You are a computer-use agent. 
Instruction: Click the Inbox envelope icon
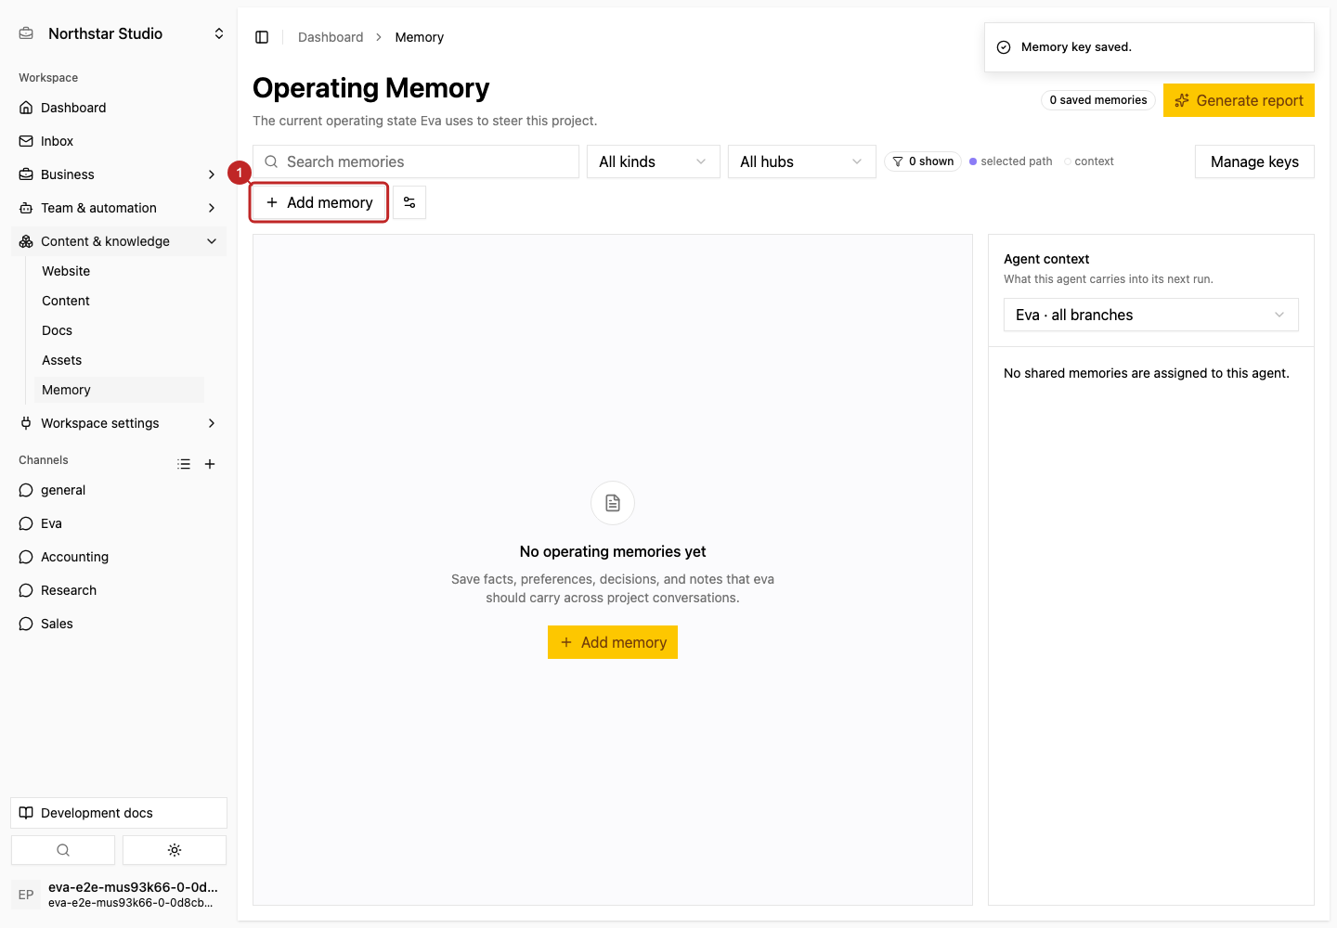26,141
